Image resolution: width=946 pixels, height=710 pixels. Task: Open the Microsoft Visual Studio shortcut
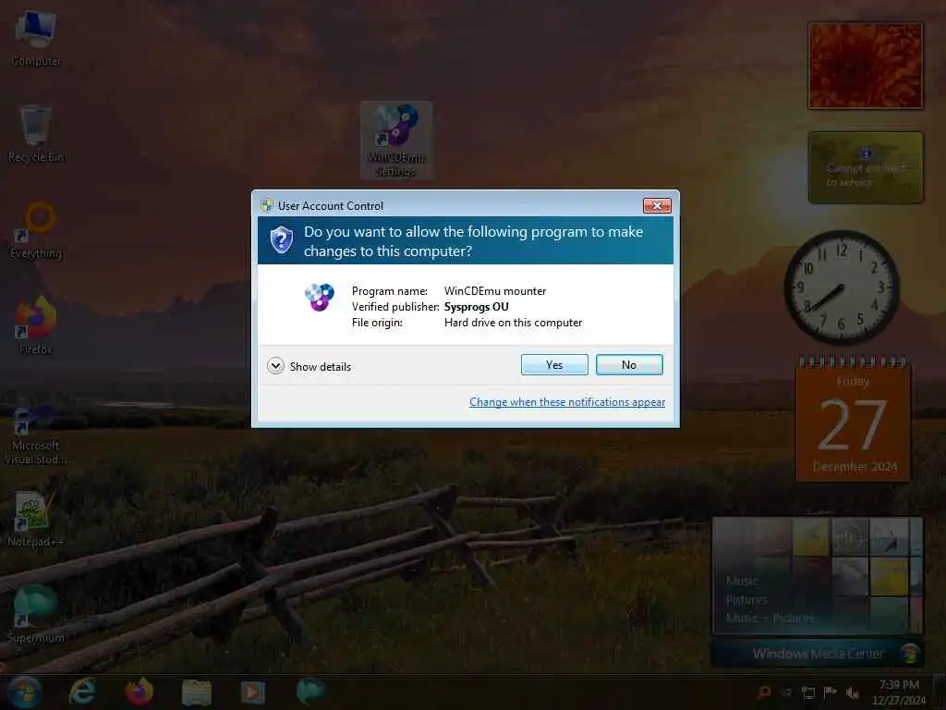coord(36,435)
